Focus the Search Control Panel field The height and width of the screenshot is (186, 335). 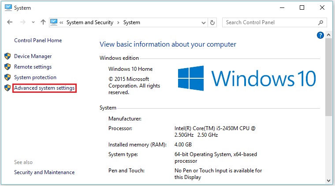pos(275,22)
